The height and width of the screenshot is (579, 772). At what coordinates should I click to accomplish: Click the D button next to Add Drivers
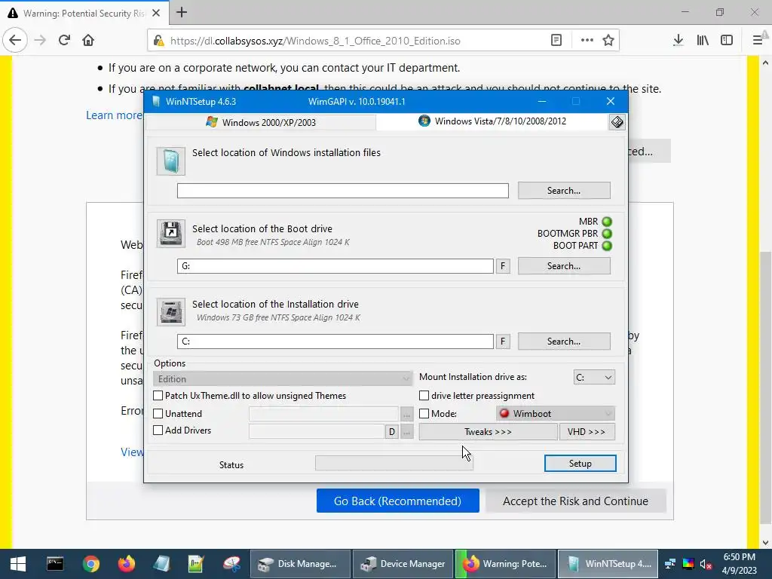click(391, 432)
